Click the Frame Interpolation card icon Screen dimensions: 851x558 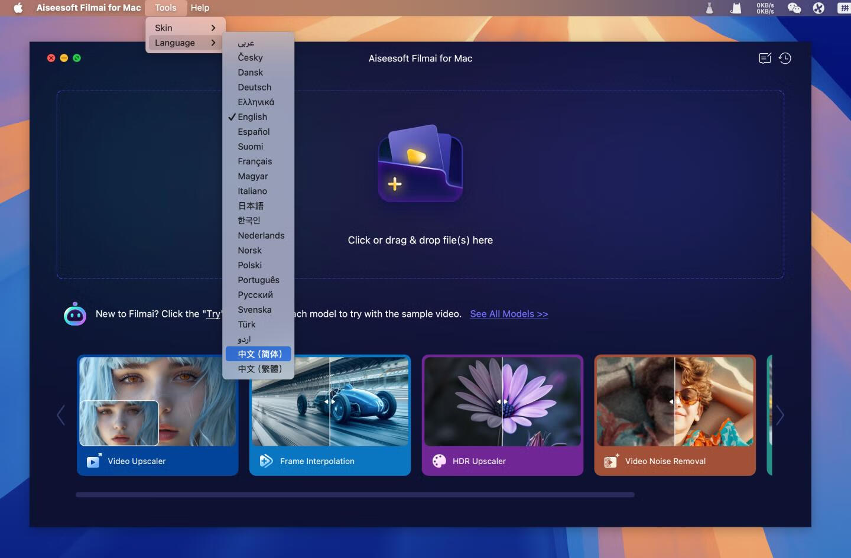[x=266, y=461]
